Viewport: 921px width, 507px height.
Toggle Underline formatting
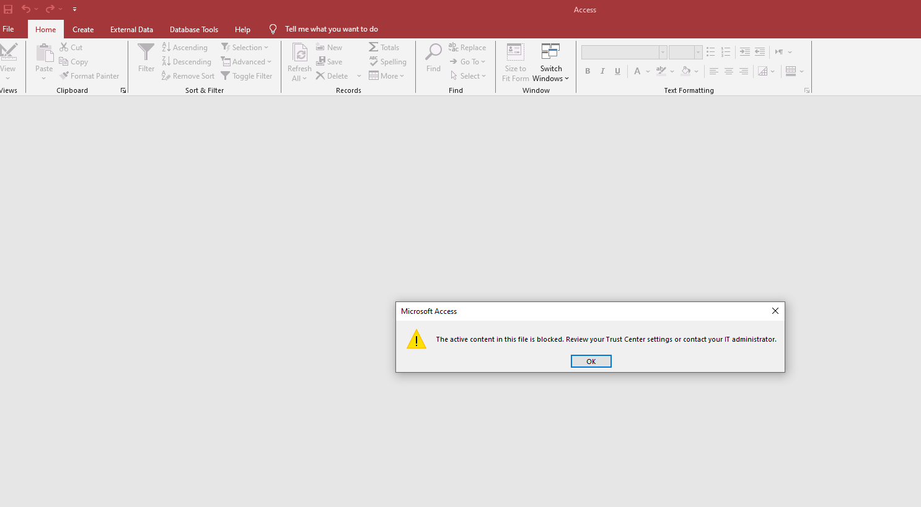617,71
